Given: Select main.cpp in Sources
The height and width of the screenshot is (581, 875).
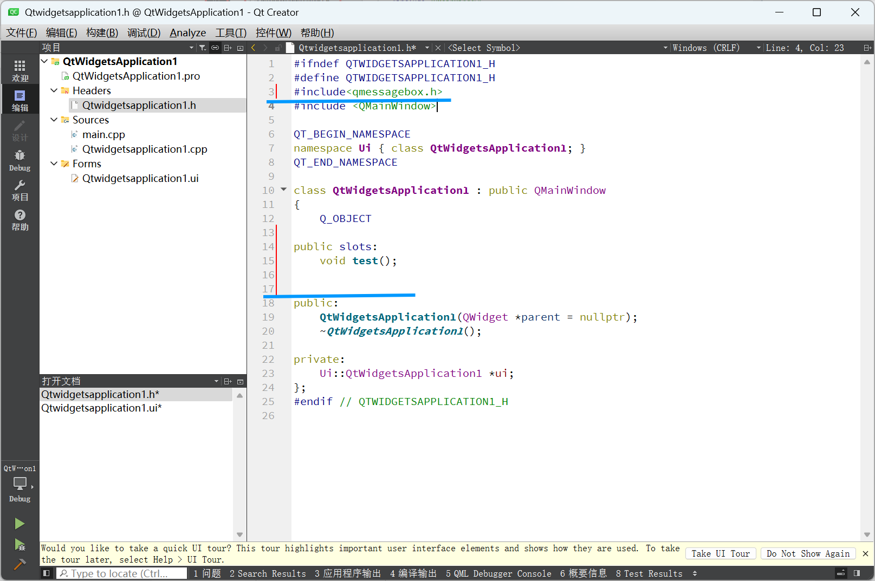Looking at the screenshot, I should click(103, 134).
